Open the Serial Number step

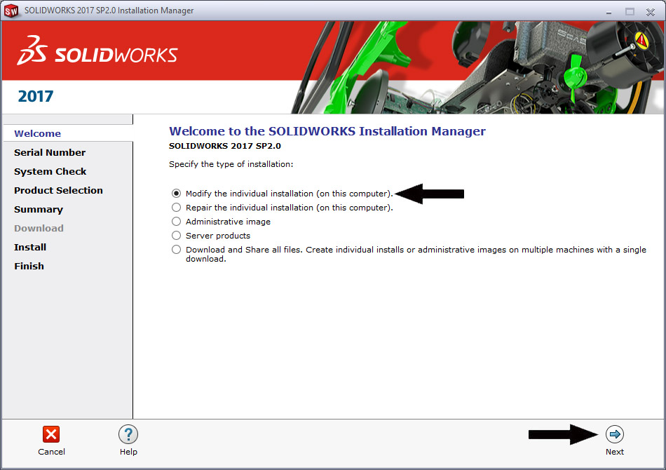(x=50, y=152)
